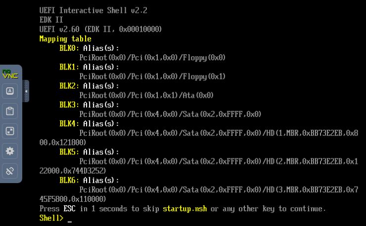Collapse the noVNC control bar handle
Viewport: 366px width, 226px height.
[26, 91]
